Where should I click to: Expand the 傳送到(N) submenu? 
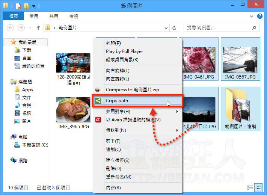pyautogui.click(x=177, y=130)
